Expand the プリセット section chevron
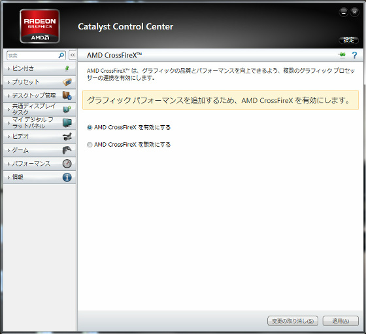The image size is (366, 334). pyautogui.click(x=8, y=82)
